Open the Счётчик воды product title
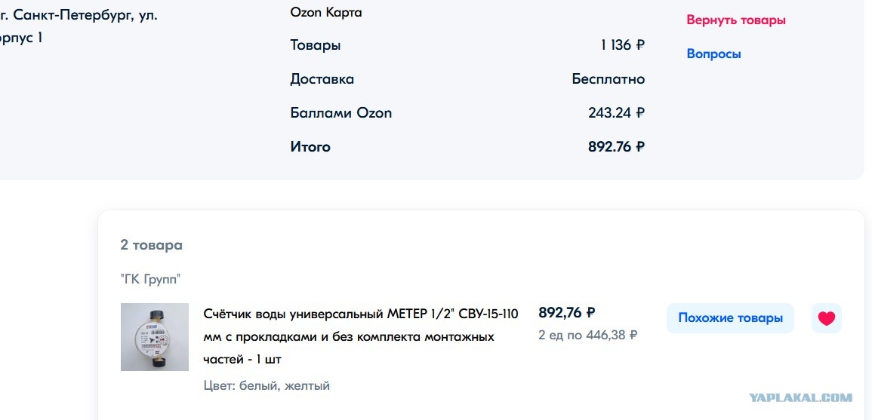The height and width of the screenshot is (420, 872). [x=361, y=336]
